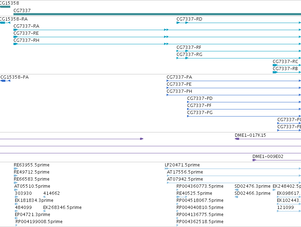Click the AT17556.5prime EST label
This screenshot has width=301, height=227.
pos(185,172)
